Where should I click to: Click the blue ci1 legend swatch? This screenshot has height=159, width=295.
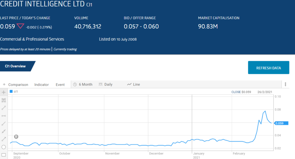[x=11, y=91]
